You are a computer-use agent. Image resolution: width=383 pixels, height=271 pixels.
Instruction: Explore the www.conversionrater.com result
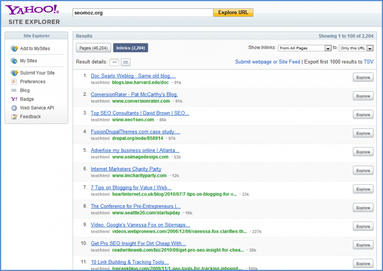(x=363, y=96)
